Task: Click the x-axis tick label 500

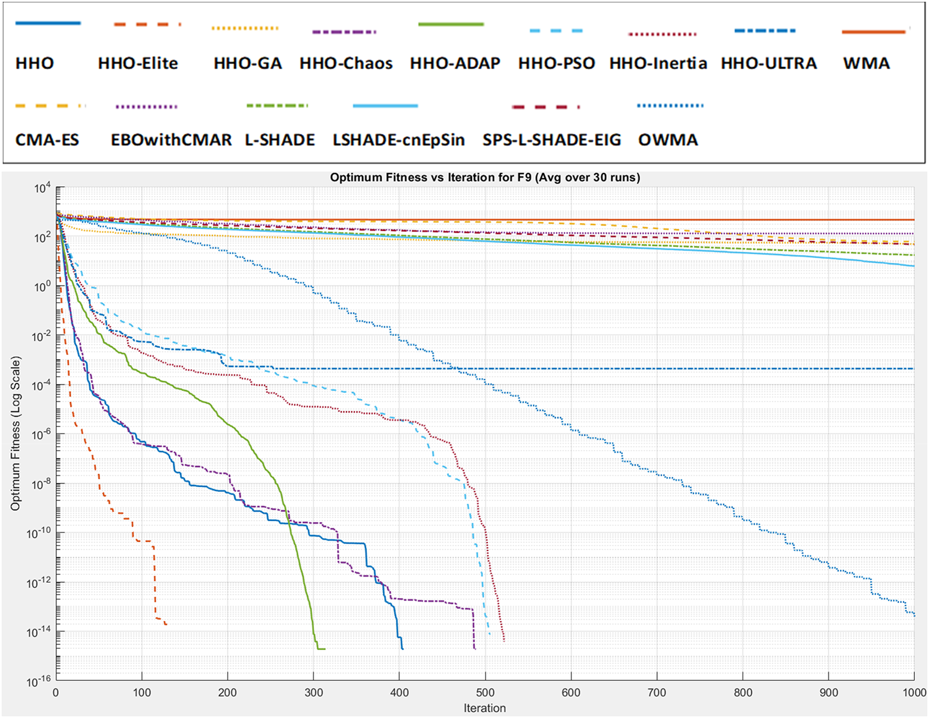Action: (485, 692)
